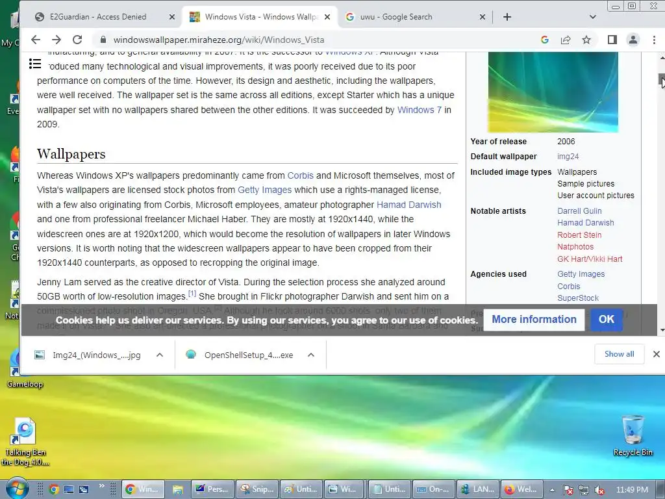This screenshot has width=665, height=499.
Task: Follow the Windows 7 link
Action: (419, 109)
